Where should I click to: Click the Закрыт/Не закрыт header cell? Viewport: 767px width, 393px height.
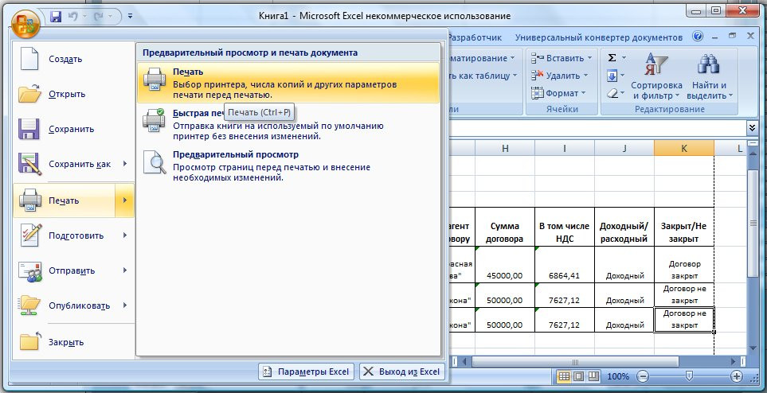click(684, 227)
